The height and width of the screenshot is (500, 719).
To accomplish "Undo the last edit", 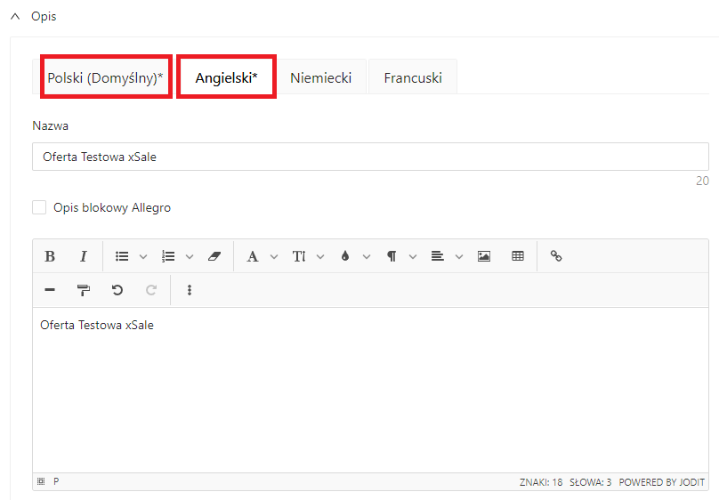I will 117,290.
